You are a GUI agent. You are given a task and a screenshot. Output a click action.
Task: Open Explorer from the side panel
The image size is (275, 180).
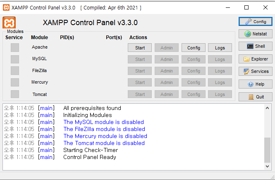point(256,59)
